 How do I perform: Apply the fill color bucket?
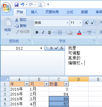point(70,32)
